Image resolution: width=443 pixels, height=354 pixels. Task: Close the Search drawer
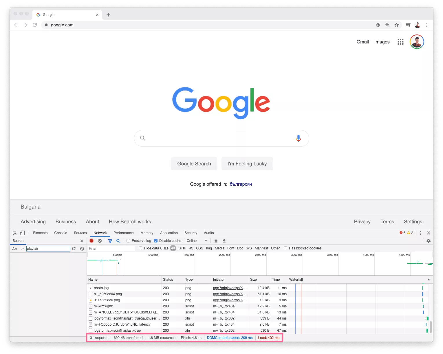click(x=82, y=241)
